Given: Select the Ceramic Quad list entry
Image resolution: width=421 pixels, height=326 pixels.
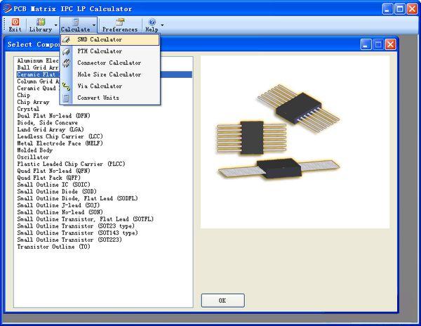Looking at the screenshot, I should (38, 89).
